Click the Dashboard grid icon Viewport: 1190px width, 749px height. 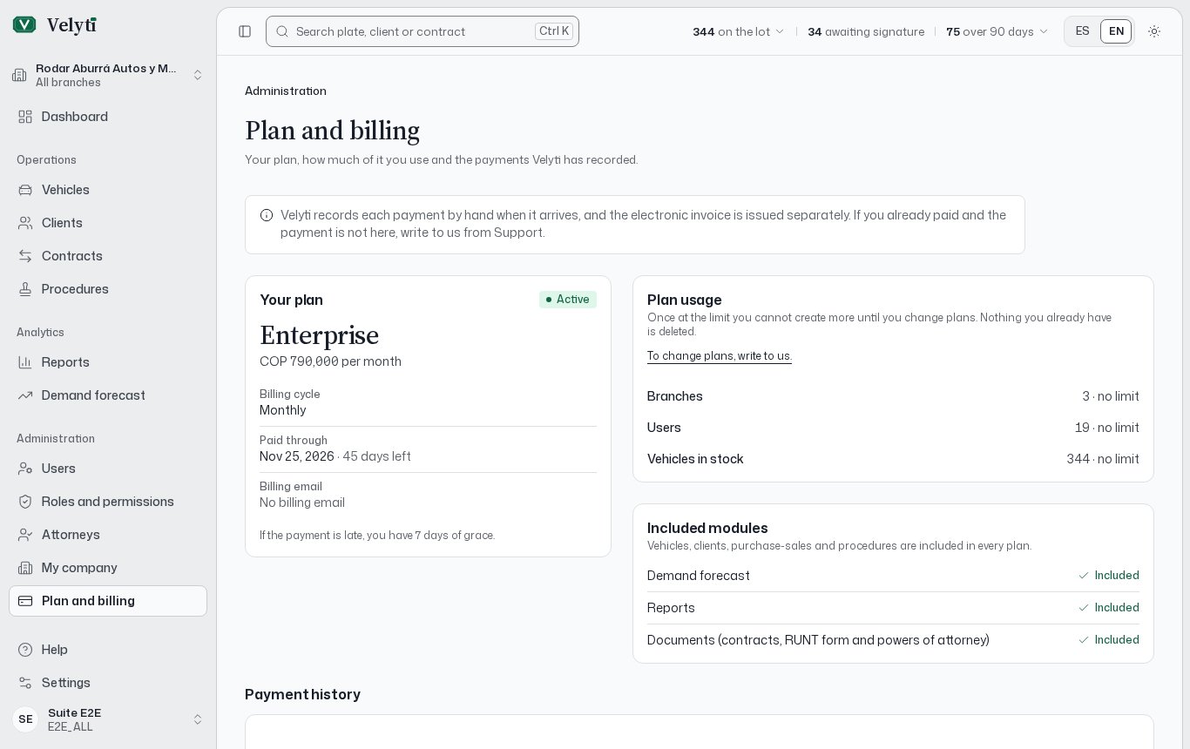[25, 117]
